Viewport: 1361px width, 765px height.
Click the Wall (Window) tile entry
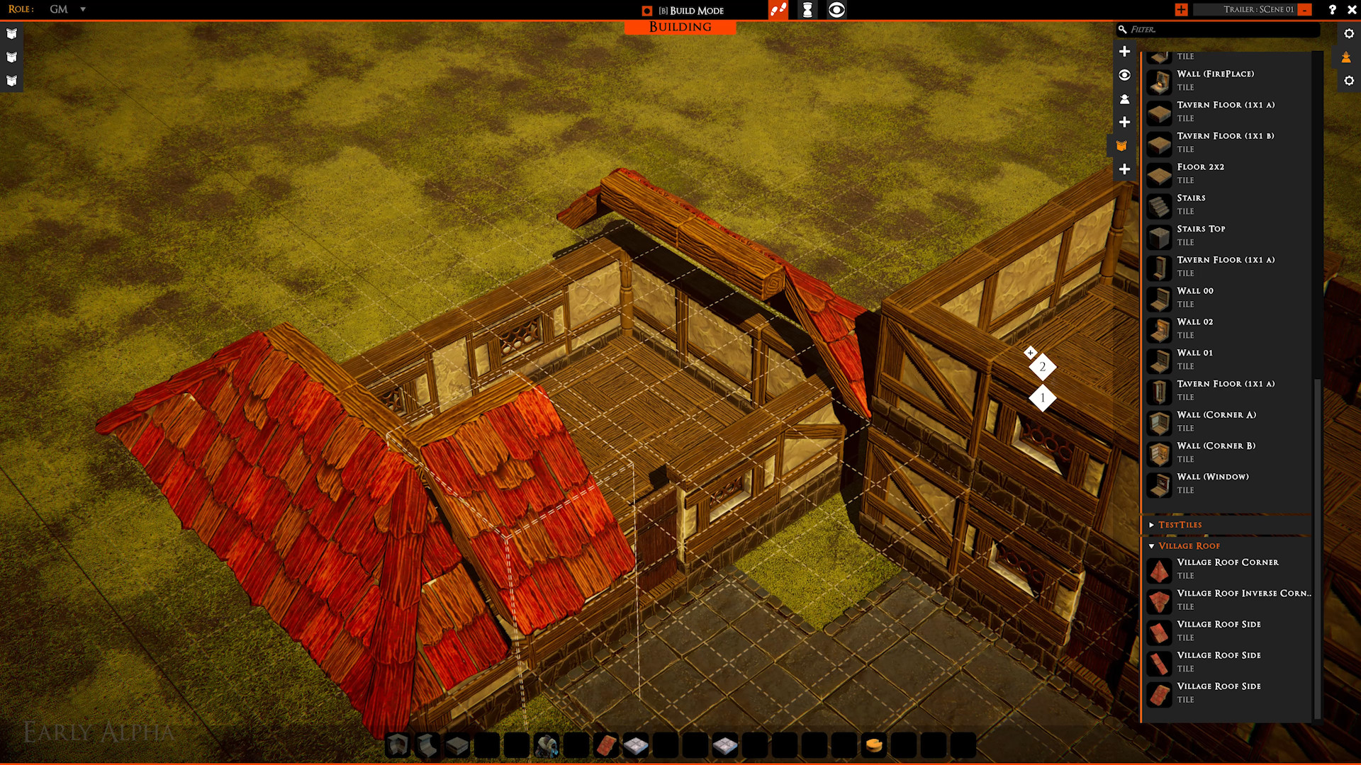click(x=1214, y=482)
